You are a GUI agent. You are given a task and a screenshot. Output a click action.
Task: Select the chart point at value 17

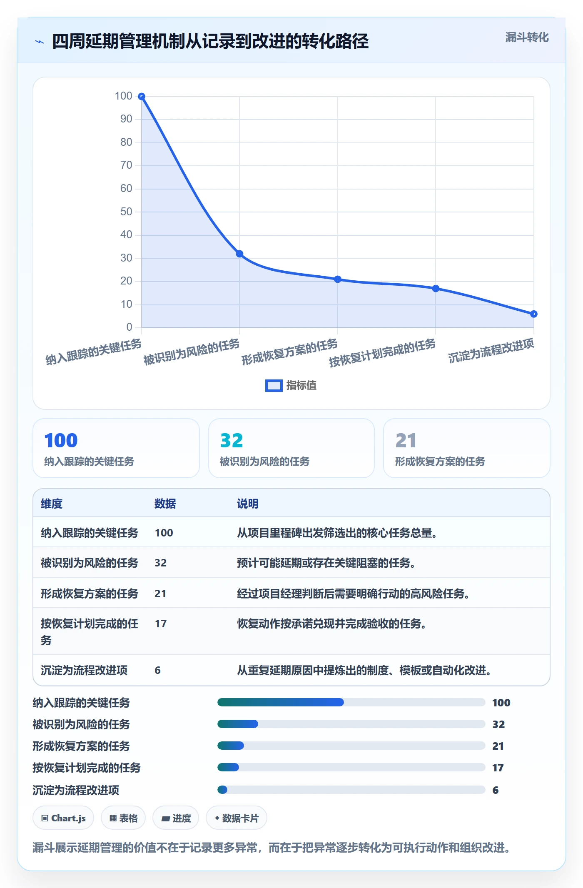436,288
